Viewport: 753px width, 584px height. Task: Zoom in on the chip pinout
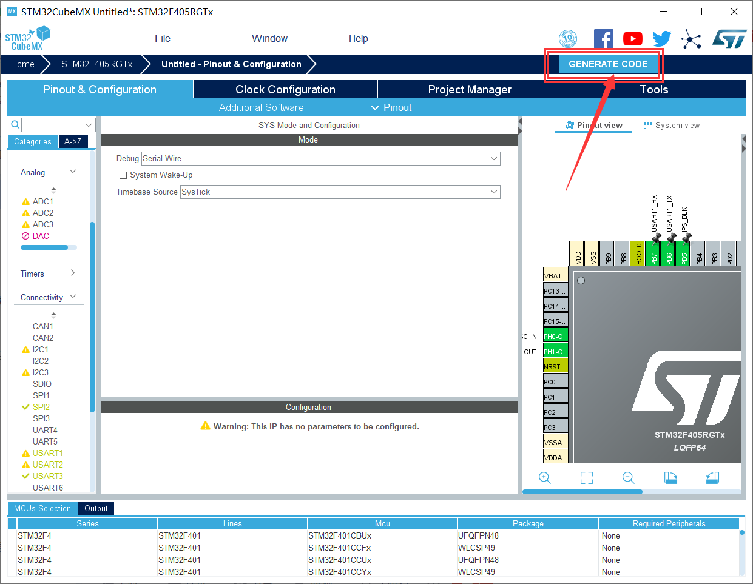[545, 478]
